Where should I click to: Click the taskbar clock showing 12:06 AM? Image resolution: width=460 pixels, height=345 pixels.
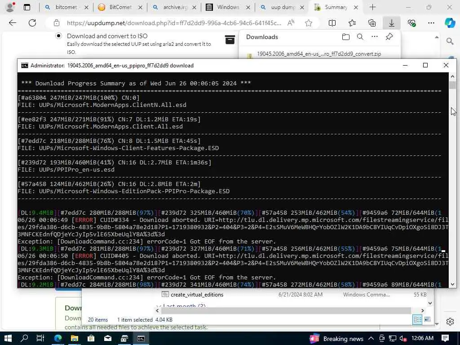[422, 338]
